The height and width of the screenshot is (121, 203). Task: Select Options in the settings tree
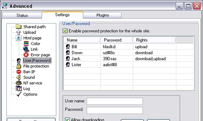(30, 94)
